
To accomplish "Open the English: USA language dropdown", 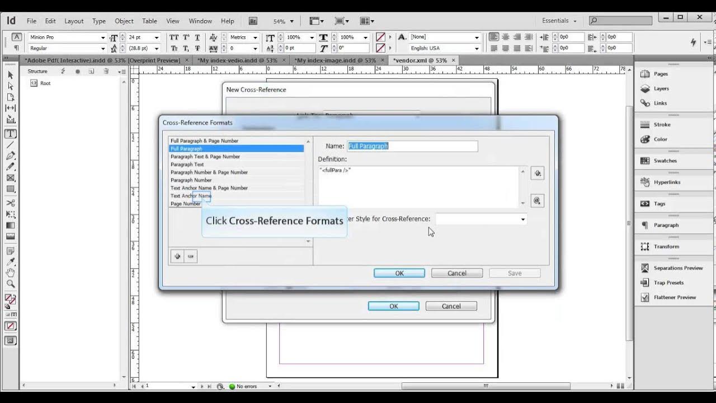I will pos(477,49).
